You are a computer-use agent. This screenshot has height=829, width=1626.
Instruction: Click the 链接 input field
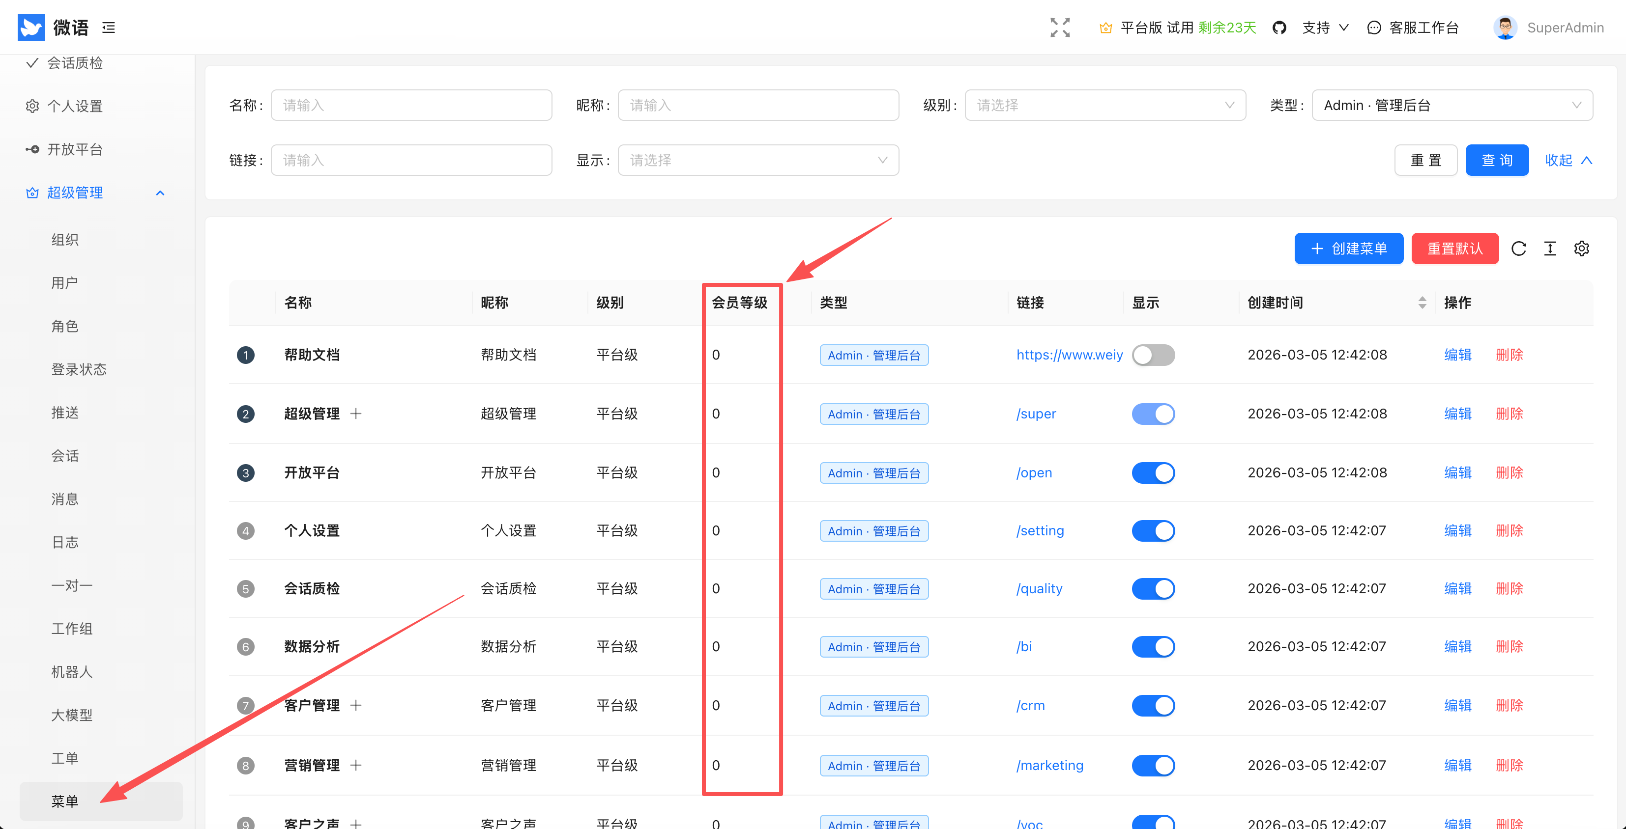[411, 160]
